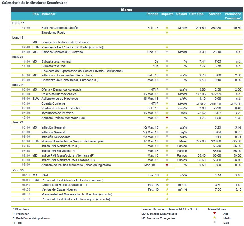The image size is (244, 226).
Task: Click the red star for Banco de Inglaterra announcement
Action: point(167,165)
